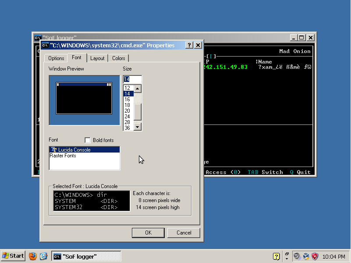Click the blue quick launch icon beside Firefox
The image size is (351, 263).
(x=43, y=256)
